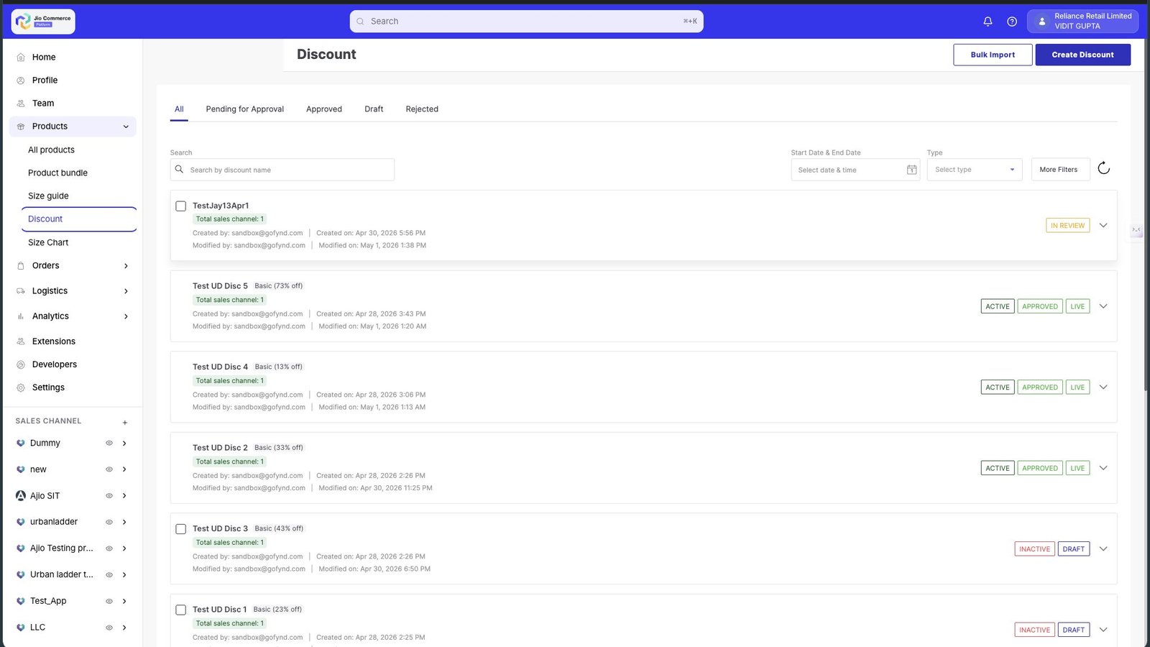Click the urbanladder channel logo icon

point(21,522)
